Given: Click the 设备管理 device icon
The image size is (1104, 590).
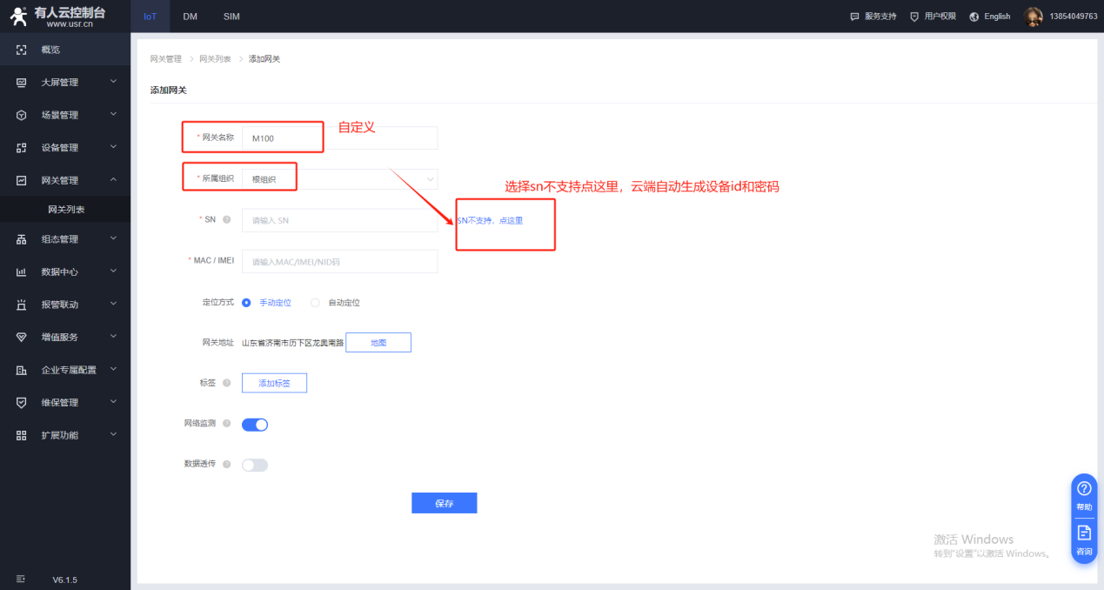Looking at the screenshot, I should (x=22, y=148).
